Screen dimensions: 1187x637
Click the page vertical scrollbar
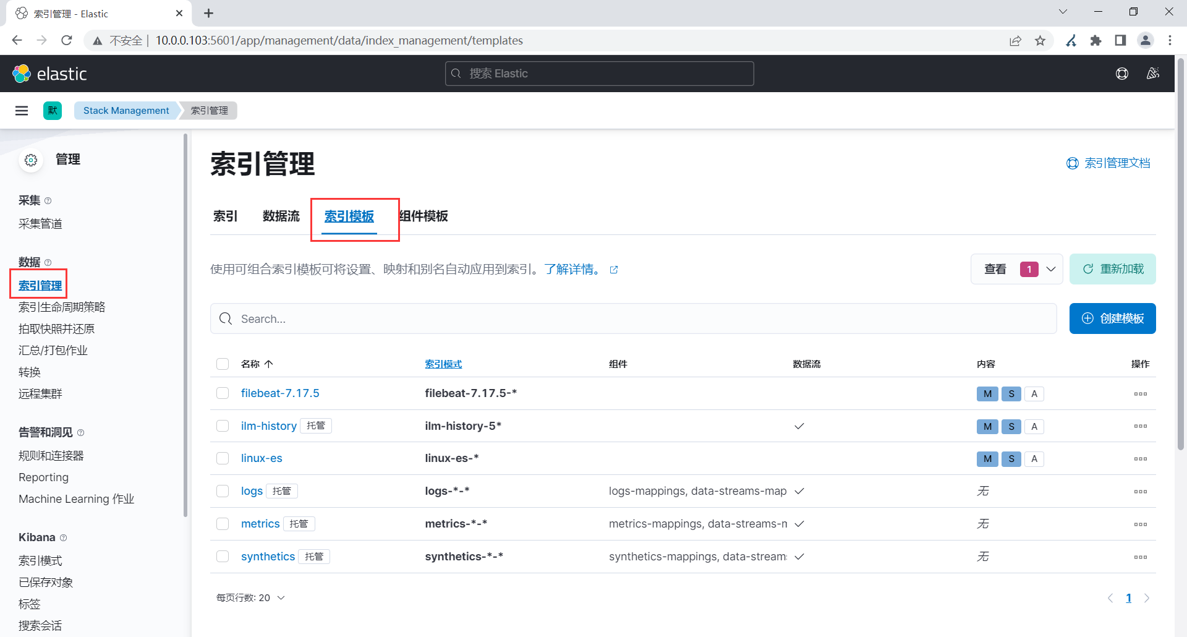1181,254
